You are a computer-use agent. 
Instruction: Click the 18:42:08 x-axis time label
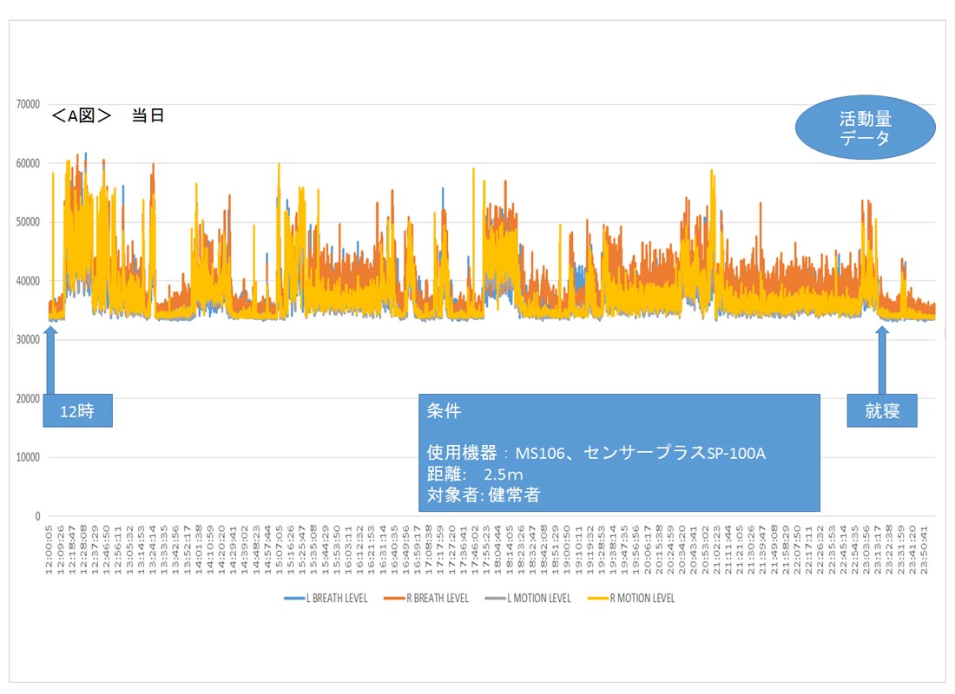(x=543, y=550)
